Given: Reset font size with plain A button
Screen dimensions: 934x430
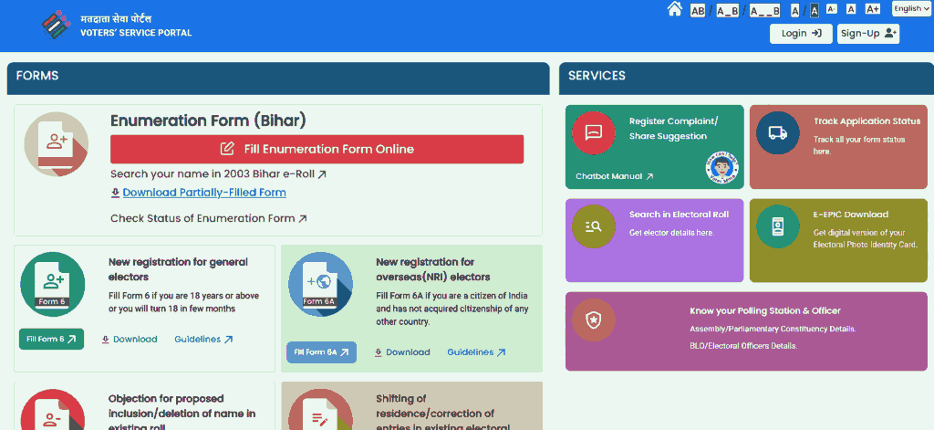Looking at the screenshot, I should click(x=851, y=9).
